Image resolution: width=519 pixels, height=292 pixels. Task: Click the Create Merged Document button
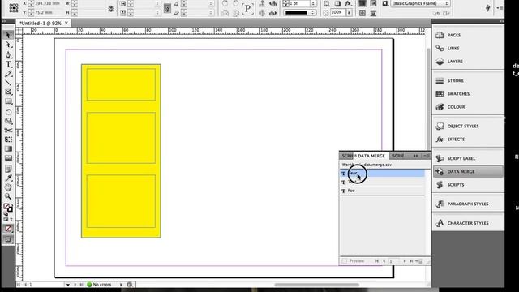(419, 261)
